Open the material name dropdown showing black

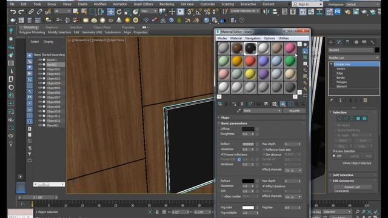click(x=262, y=111)
